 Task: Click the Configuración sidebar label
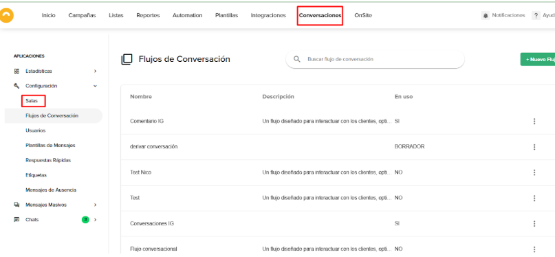41,86
